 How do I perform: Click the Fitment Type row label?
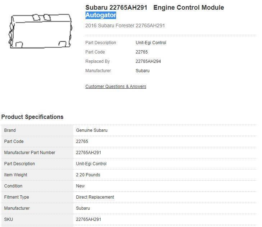point(17,197)
